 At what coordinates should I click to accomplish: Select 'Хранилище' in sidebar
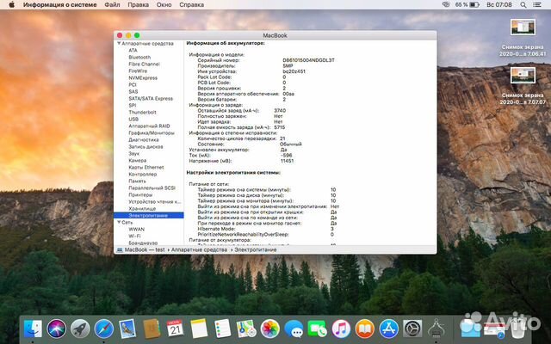point(142,208)
